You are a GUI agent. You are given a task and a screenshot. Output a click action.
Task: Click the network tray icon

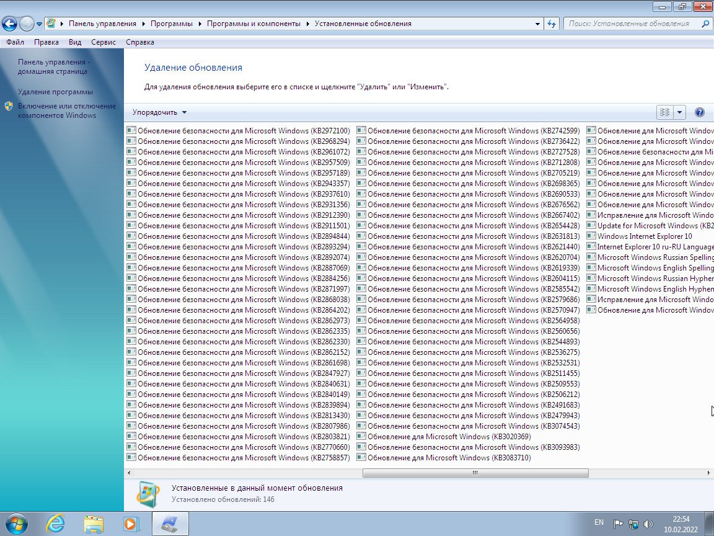coord(633,524)
